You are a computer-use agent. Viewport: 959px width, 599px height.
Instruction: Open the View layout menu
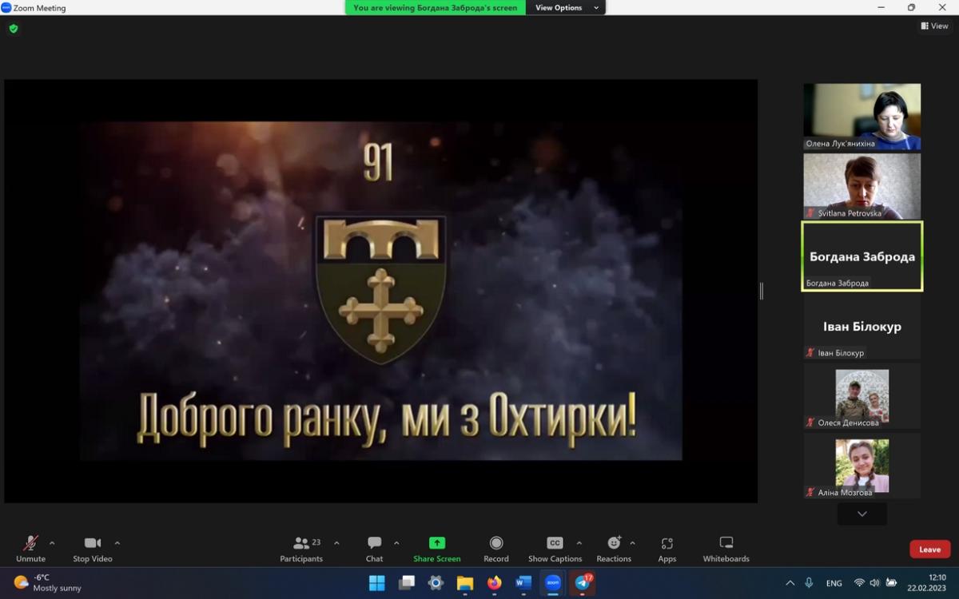934,26
